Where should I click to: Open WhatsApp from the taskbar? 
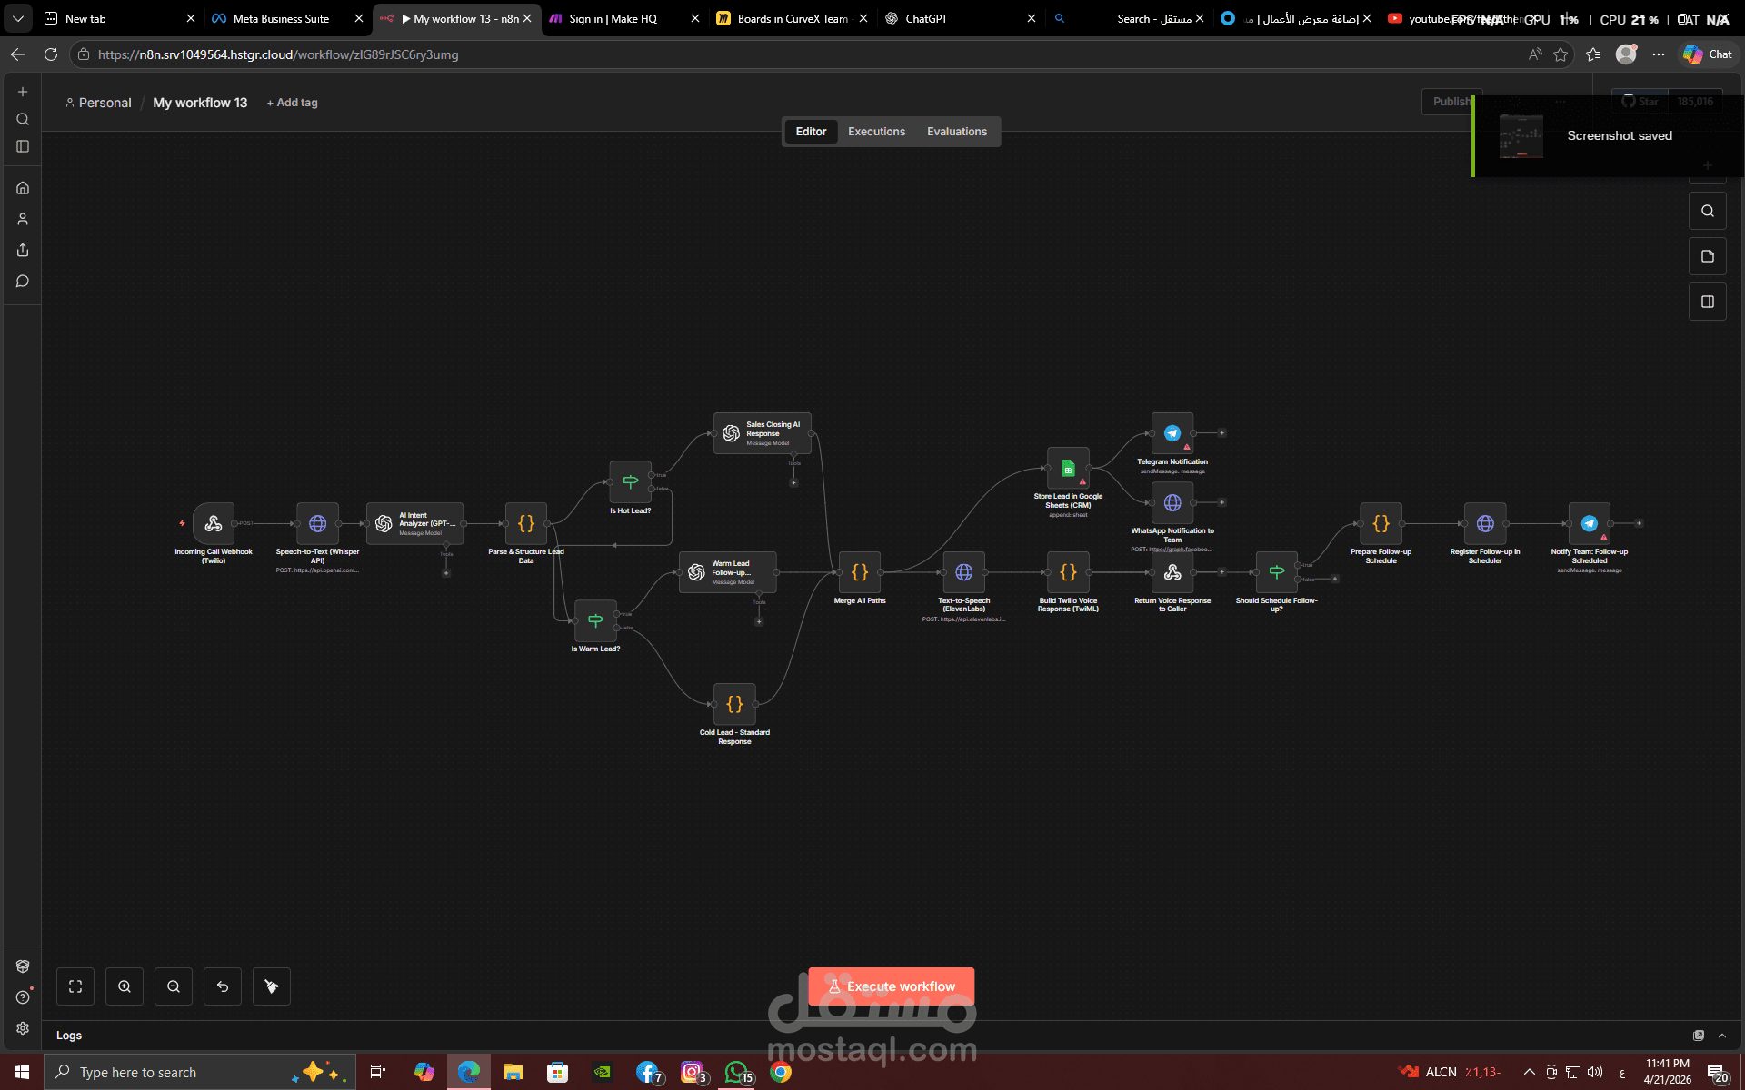coord(737,1072)
